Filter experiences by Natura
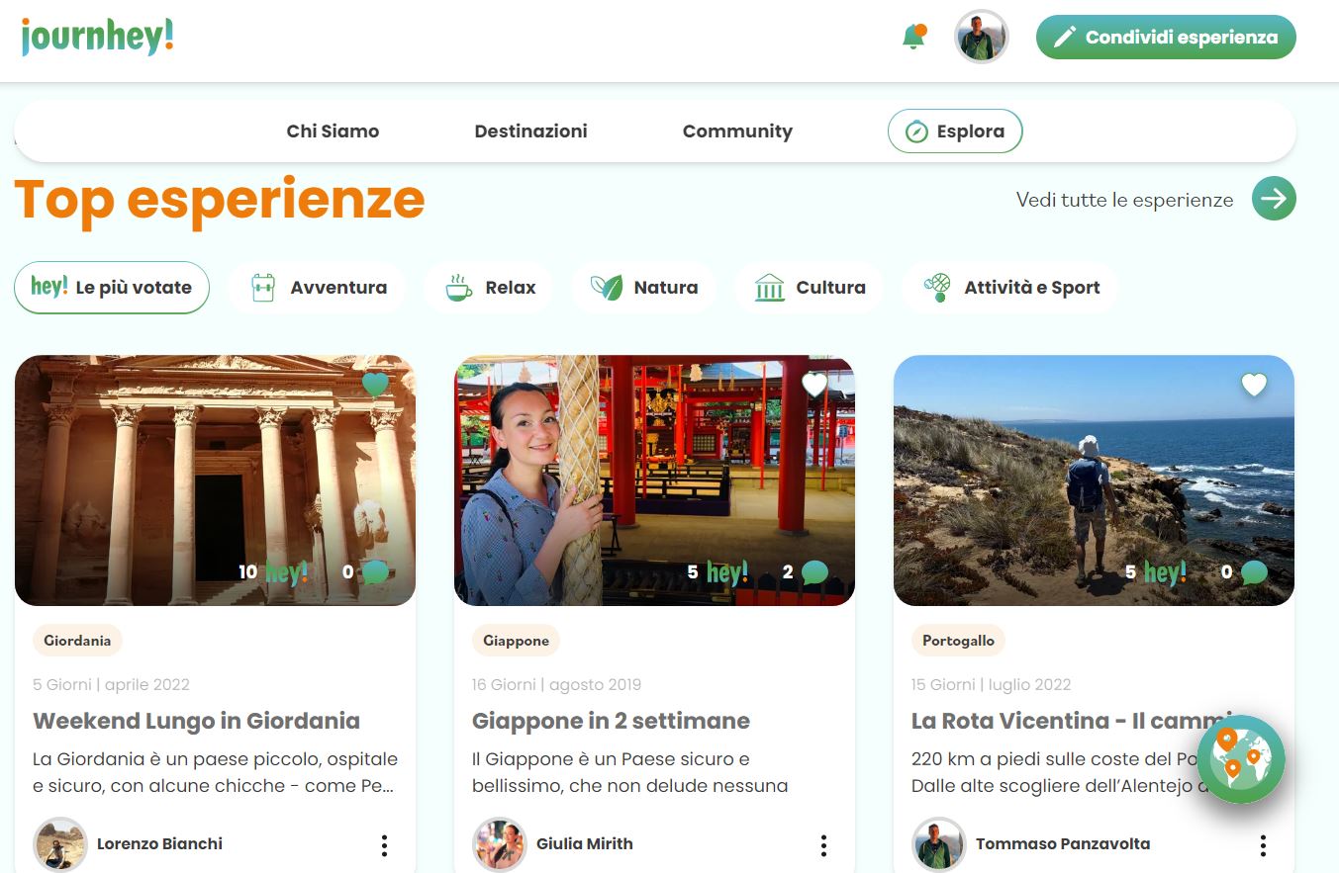 (643, 288)
